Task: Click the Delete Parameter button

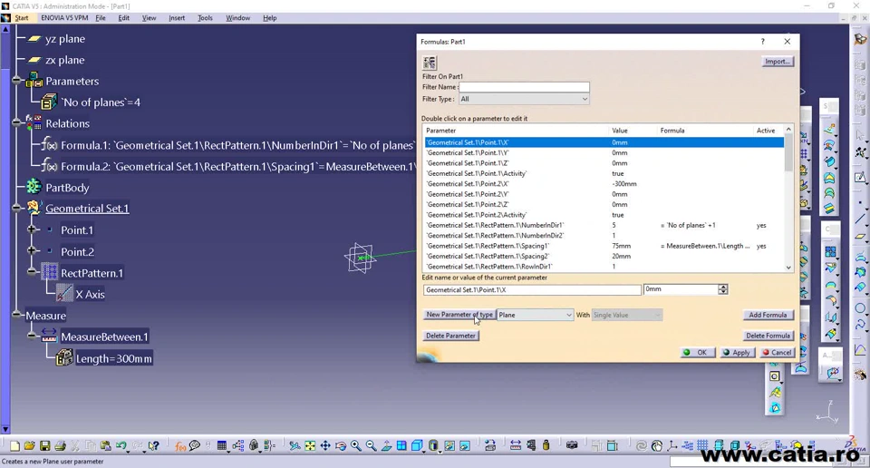Action: pyautogui.click(x=450, y=336)
